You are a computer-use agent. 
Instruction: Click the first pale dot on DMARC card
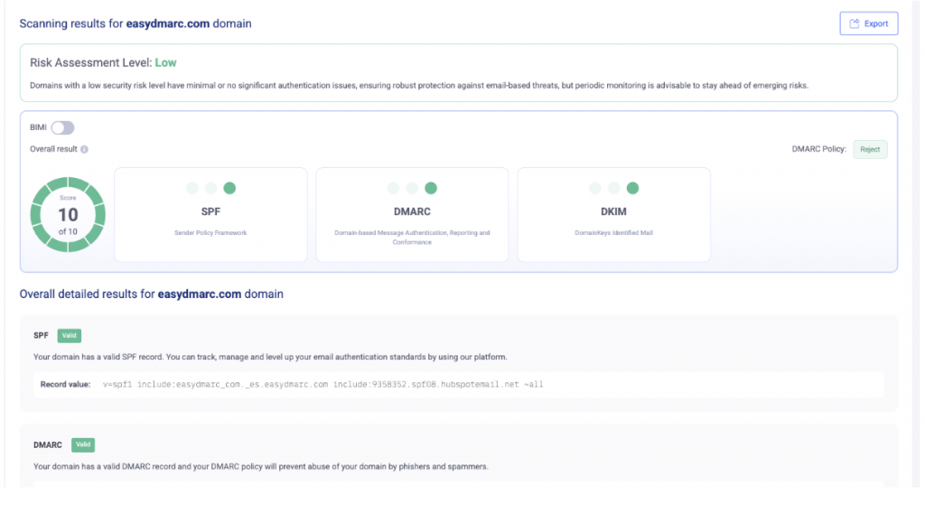click(x=393, y=189)
